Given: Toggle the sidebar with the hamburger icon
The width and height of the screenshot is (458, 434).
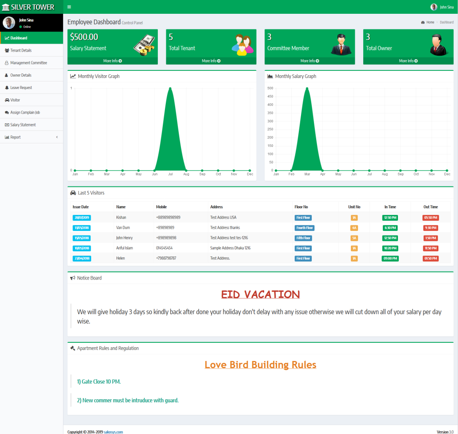Looking at the screenshot, I should (69, 7).
